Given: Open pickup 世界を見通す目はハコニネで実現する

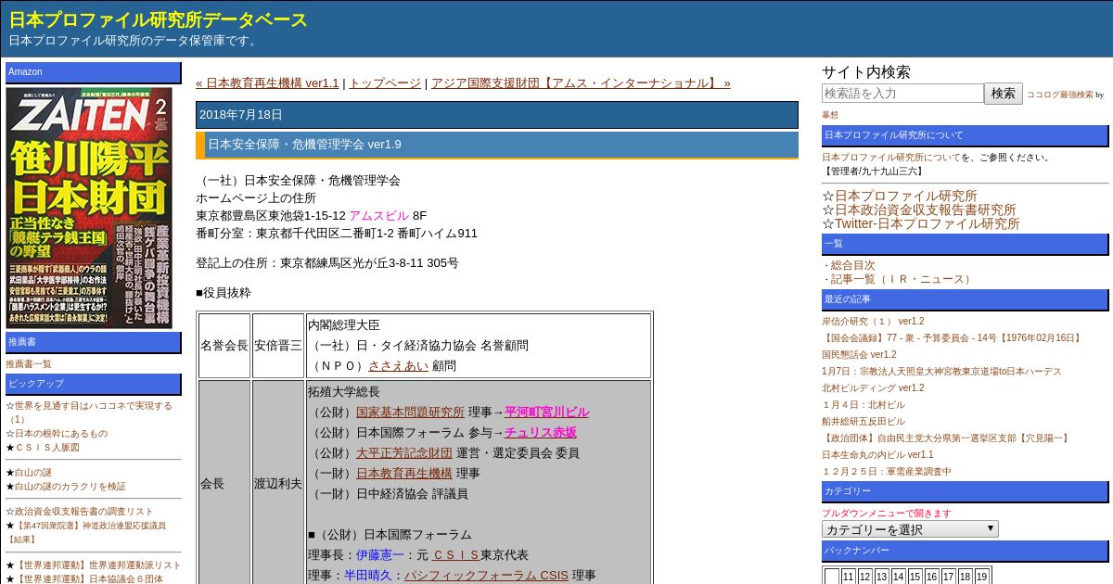Looking at the screenshot, I should (89, 413).
